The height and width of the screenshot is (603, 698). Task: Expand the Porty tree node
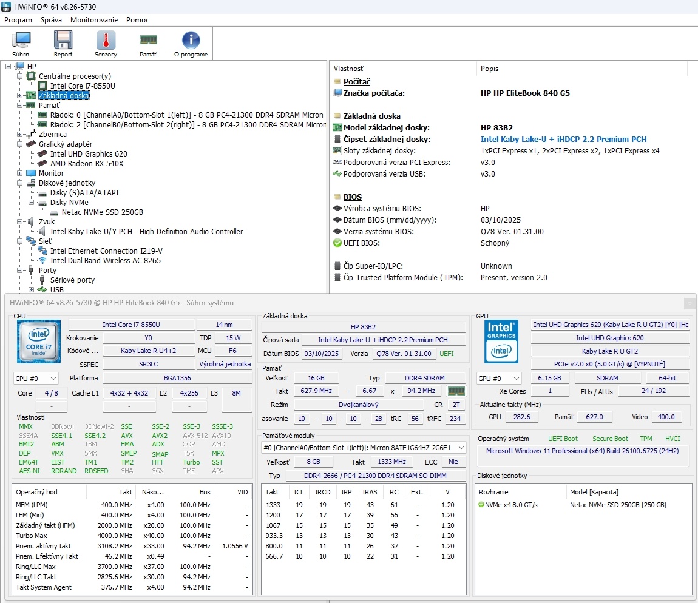point(19,270)
